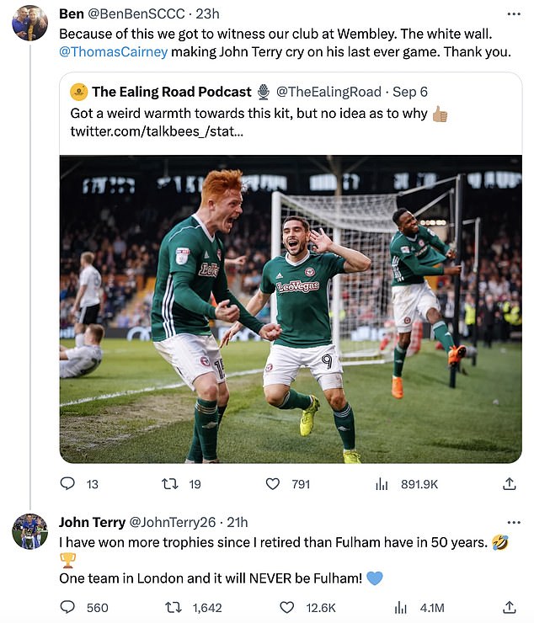View analytics showing 891.9K views

tap(382, 484)
